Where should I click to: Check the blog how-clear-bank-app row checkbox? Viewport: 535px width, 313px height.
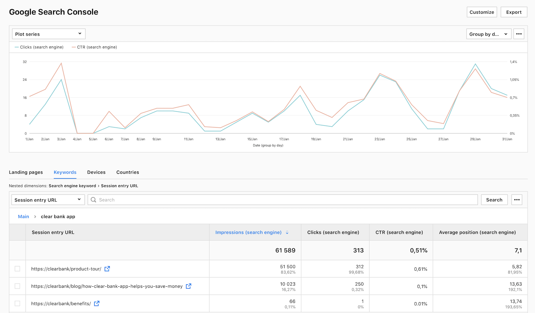[17, 286]
